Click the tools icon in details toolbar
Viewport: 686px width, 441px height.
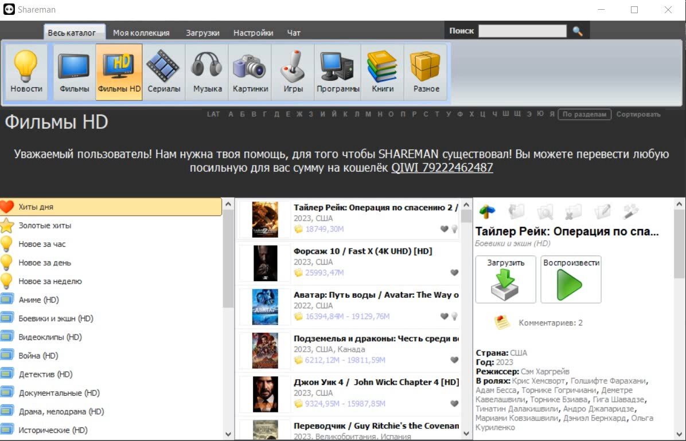630,212
